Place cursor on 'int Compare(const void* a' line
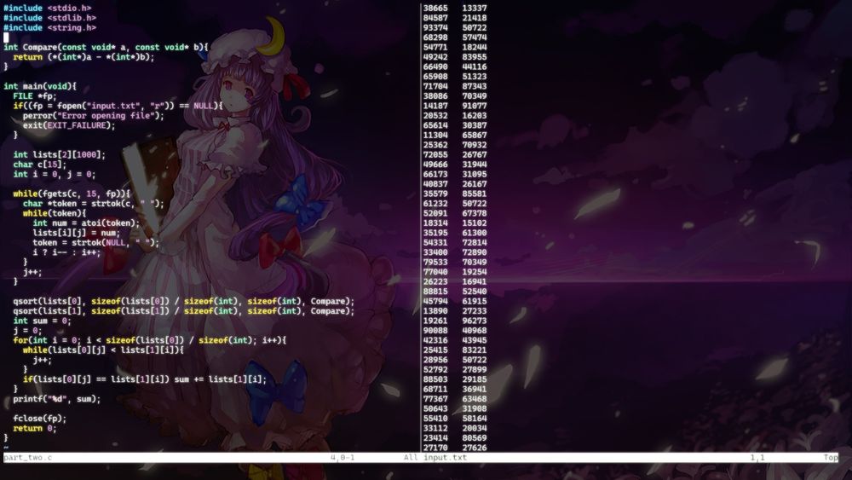The height and width of the screenshot is (480, 852). [106, 47]
